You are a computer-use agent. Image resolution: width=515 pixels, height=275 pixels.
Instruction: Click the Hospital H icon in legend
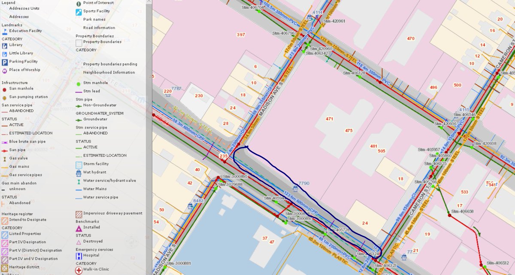(x=79, y=256)
